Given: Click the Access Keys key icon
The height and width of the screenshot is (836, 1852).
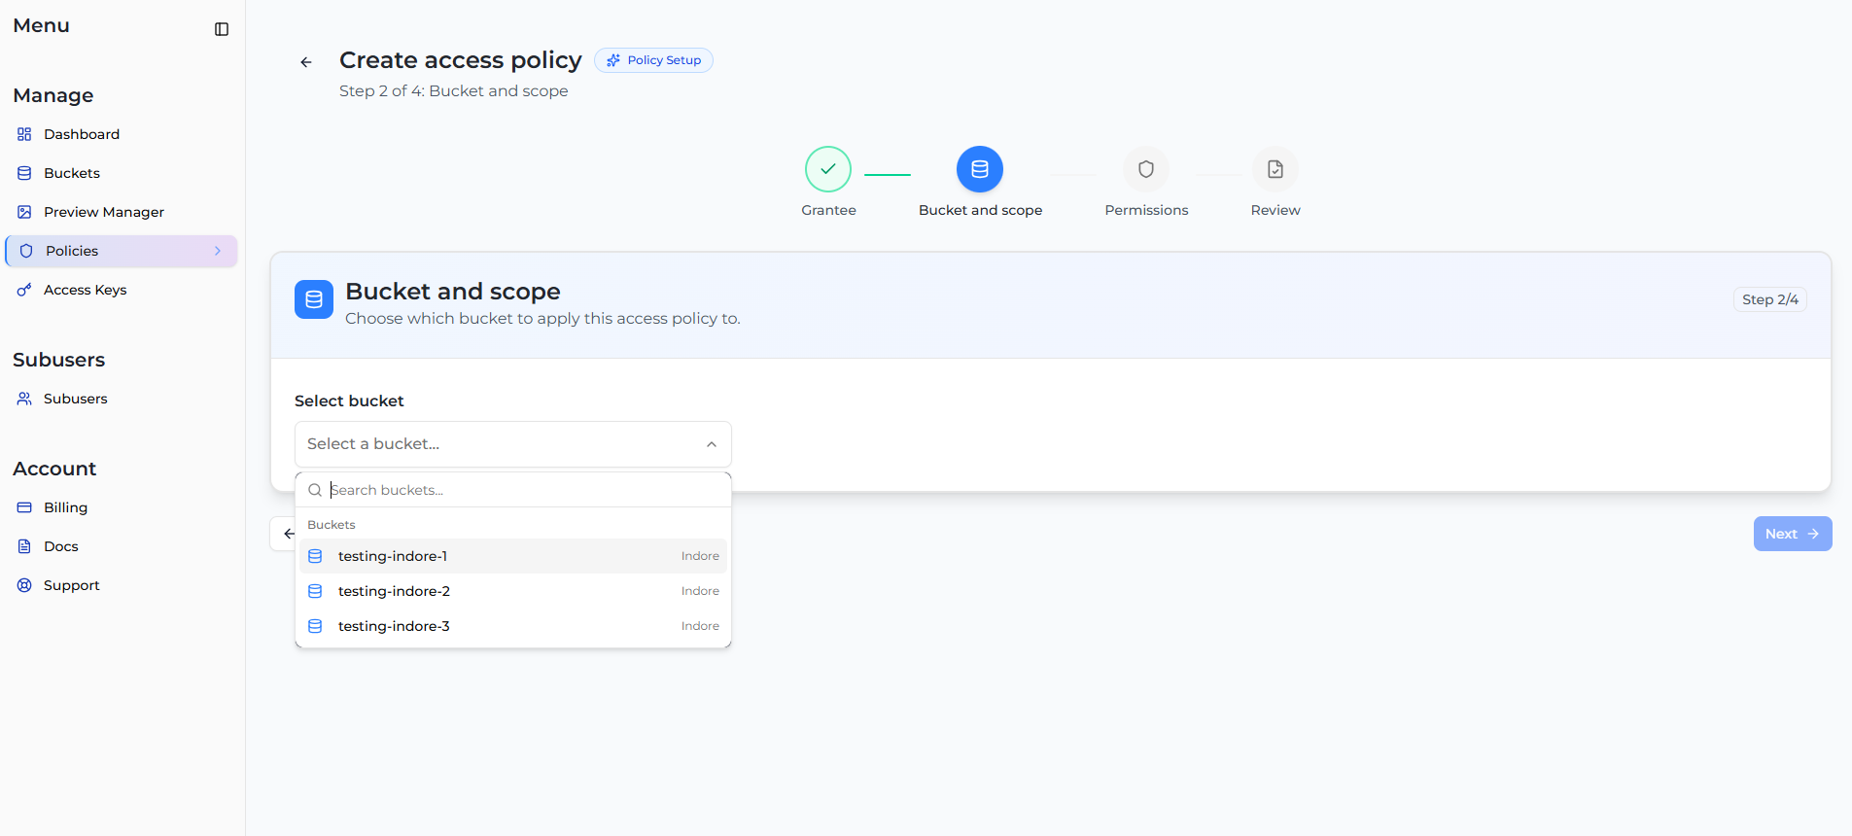Looking at the screenshot, I should [24, 290].
